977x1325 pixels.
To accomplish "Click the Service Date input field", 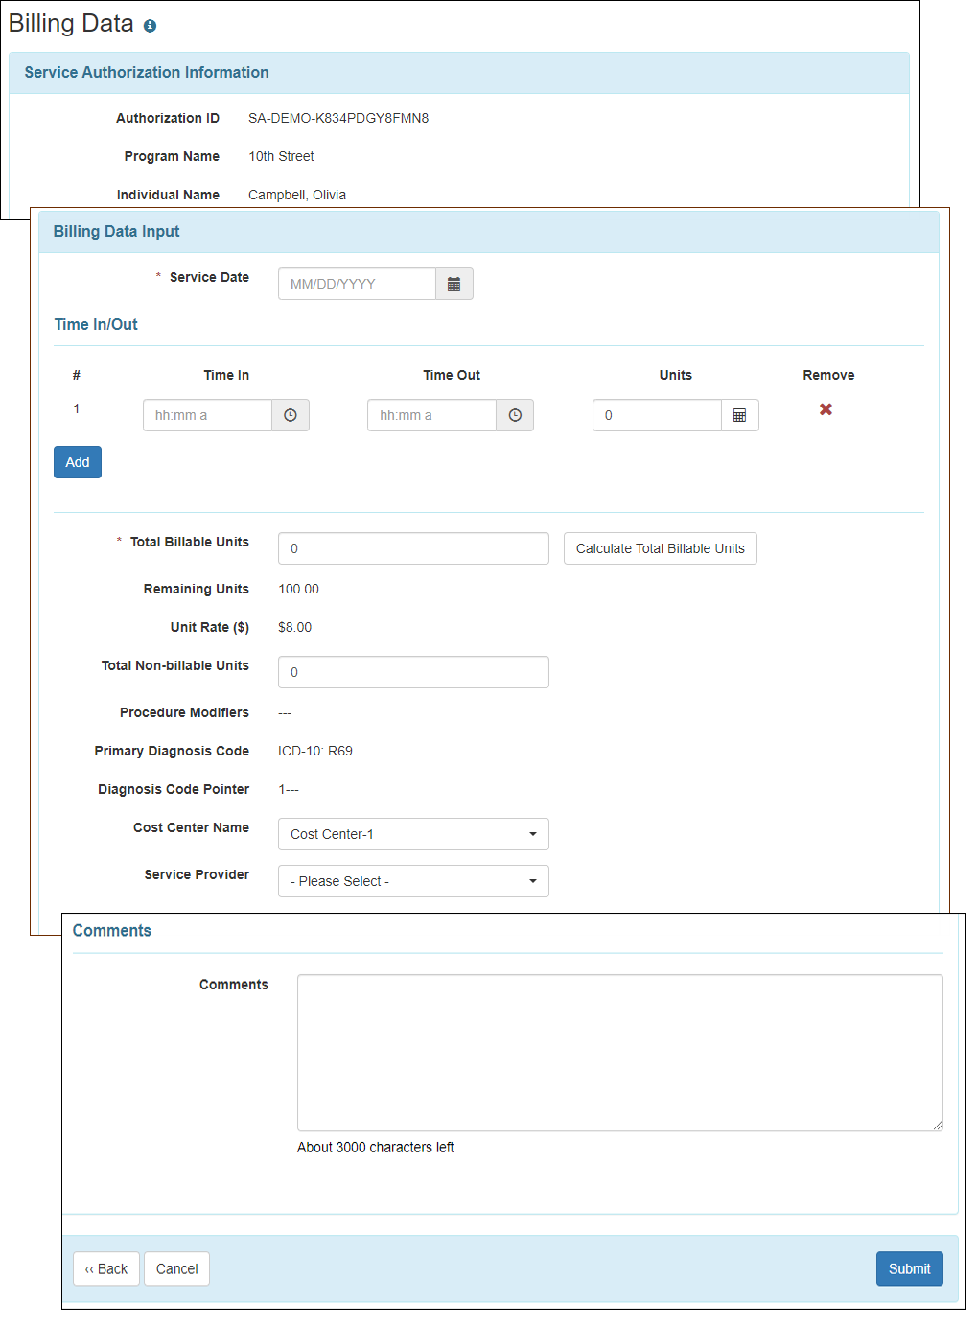I will point(356,284).
